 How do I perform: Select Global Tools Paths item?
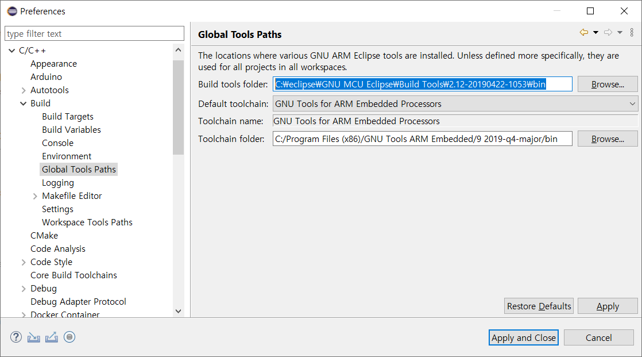click(x=79, y=169)
